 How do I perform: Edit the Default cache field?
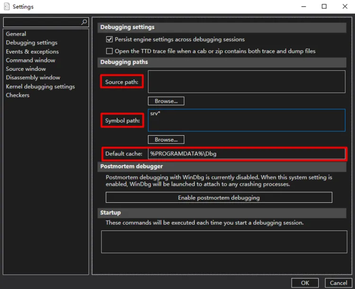point(247,154)
